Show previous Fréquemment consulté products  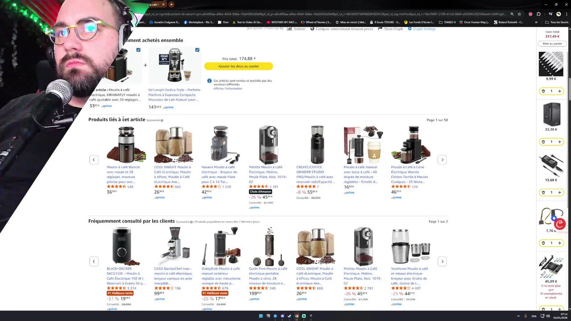pyautogui.click(x=94, y=261)
